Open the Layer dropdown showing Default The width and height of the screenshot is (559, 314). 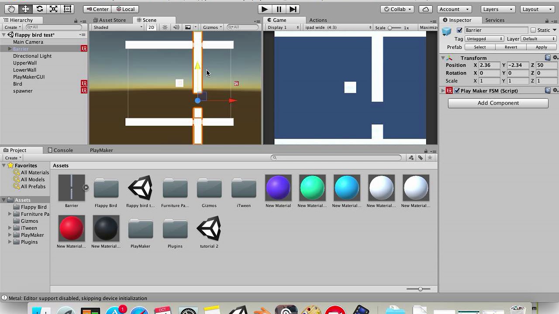click(538, 39)
